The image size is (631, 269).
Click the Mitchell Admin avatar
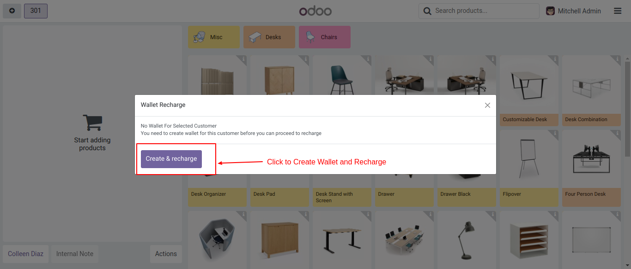click(x=551, y=11)
